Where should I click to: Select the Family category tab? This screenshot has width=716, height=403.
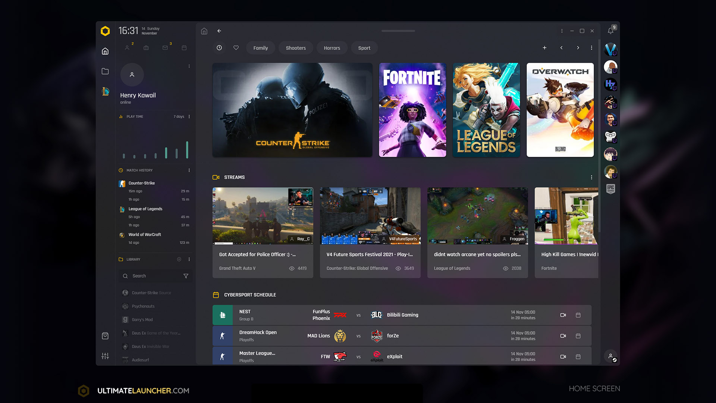[261, 48]
